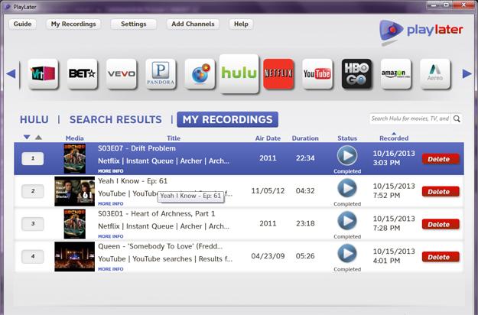Image resolution: width=478 pixels, height=315 pixels.
Task: Open the Help menu
Action: tap(241, 24)
